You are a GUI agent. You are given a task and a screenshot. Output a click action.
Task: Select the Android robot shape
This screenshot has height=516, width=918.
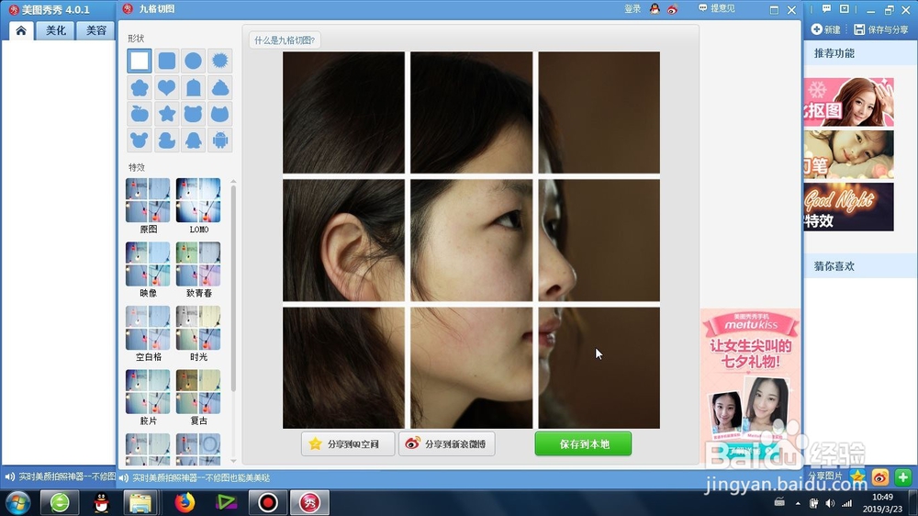pos(220,140)
